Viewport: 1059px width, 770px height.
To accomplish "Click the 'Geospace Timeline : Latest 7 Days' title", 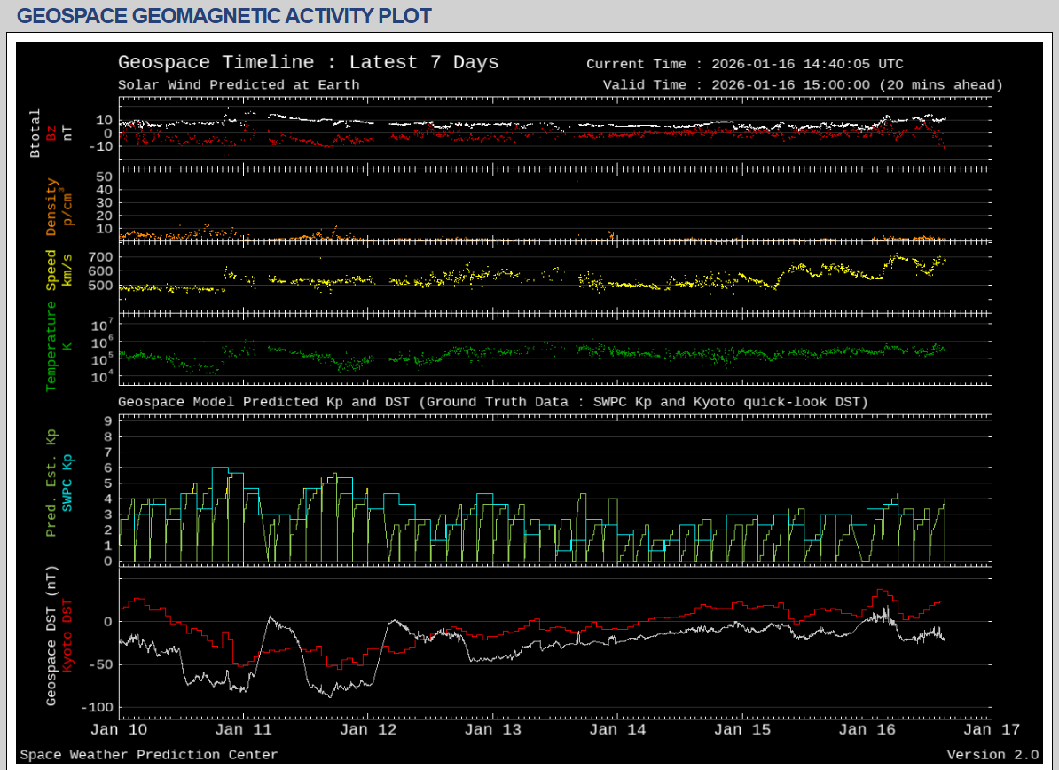I will click(308, 63).
